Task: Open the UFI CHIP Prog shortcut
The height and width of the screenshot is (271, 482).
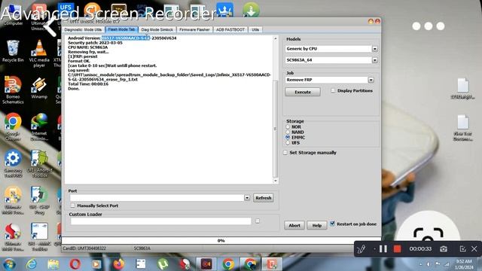Action: pyautogui.click(x=39, y=200)
